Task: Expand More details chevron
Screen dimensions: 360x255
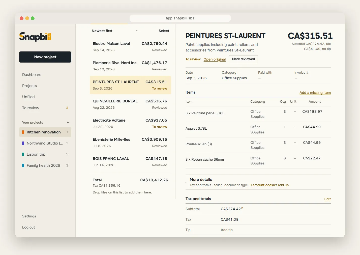Action: coord(186,182)
